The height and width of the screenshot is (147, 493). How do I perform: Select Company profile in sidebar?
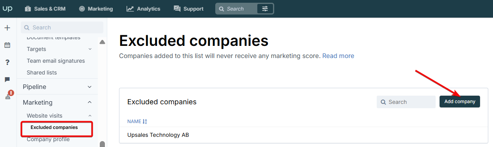(x=48, y=139)
